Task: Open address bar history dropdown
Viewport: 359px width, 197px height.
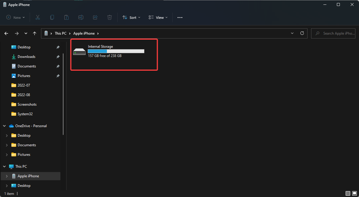Action: click(x=292, y=33)
